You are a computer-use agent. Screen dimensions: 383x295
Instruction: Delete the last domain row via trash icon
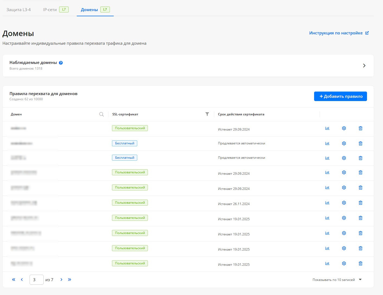tap(360, 263)
